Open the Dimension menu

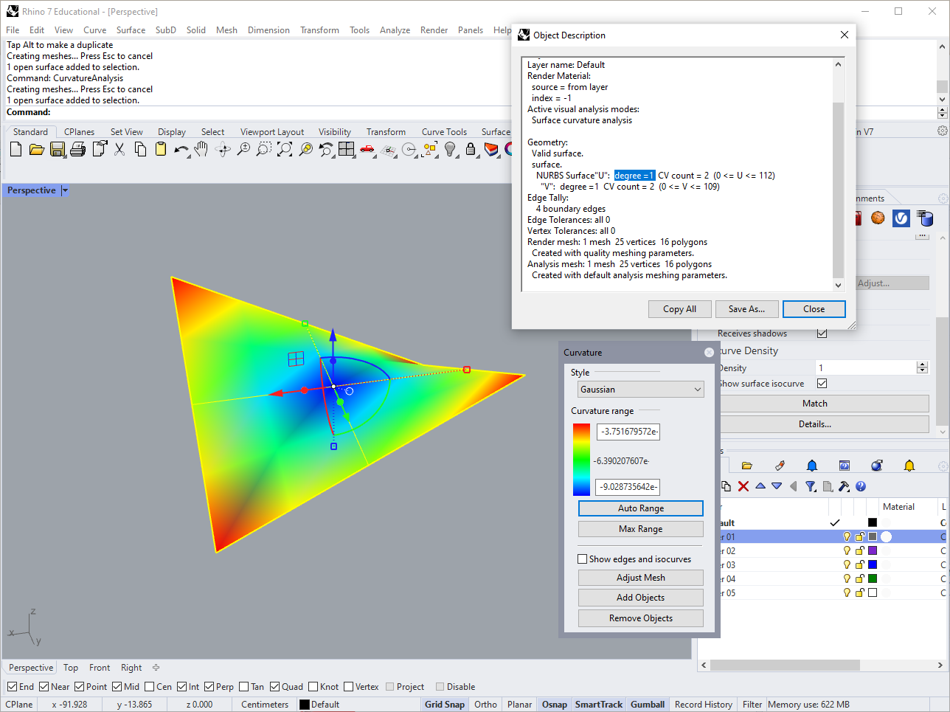click(268, 30)
